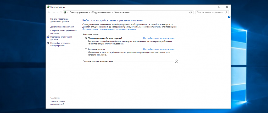Open Панель управления breadcrumb item
Screen dimensions: 268x113
pos(79,13)
